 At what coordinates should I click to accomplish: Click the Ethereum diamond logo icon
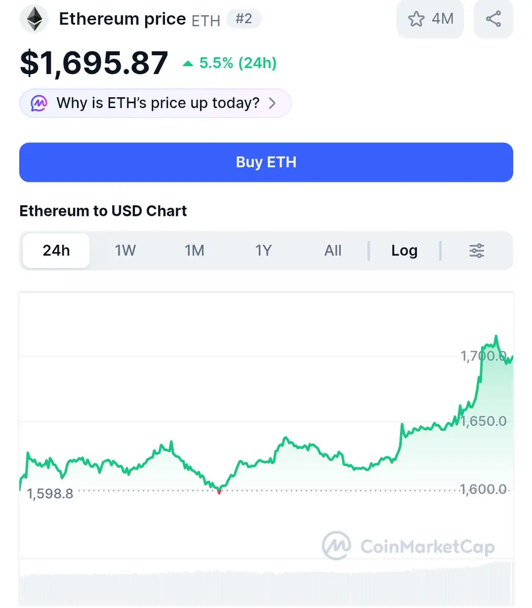[x=34, y=19]
